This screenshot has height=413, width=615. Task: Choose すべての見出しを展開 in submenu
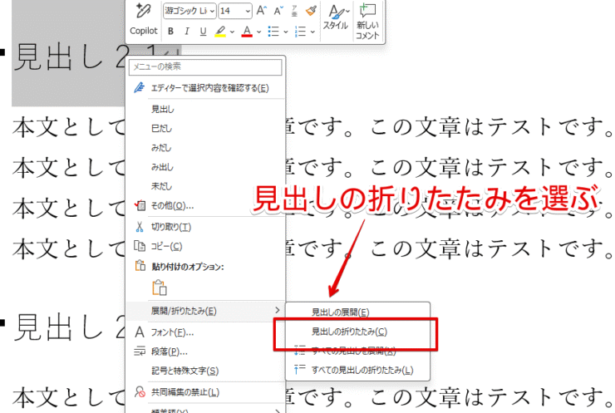click(357, 351)
